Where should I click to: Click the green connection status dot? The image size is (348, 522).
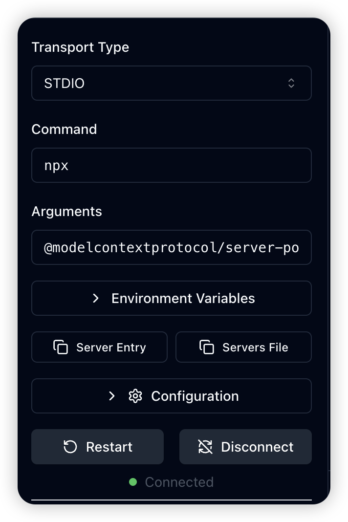pos(133,482)
